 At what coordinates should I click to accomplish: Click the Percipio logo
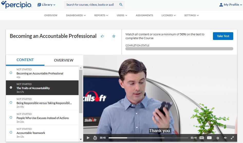(x=16, y=5)
